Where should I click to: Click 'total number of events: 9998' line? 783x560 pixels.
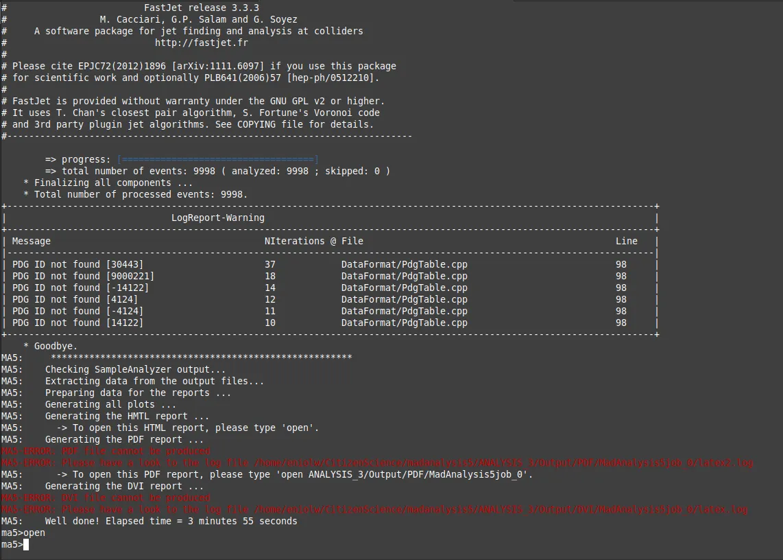217,171
